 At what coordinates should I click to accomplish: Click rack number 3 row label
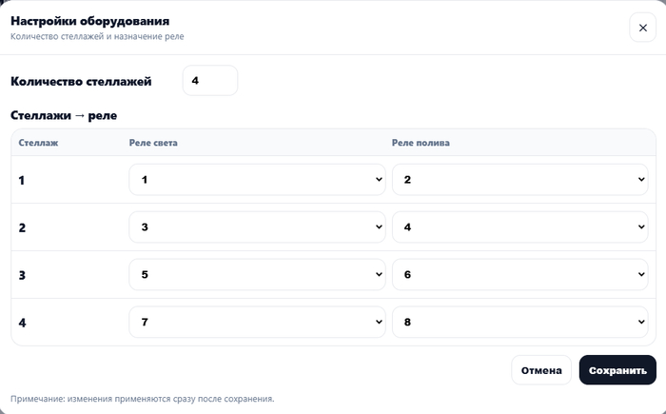pyautogui.click(x=23, y=275)
